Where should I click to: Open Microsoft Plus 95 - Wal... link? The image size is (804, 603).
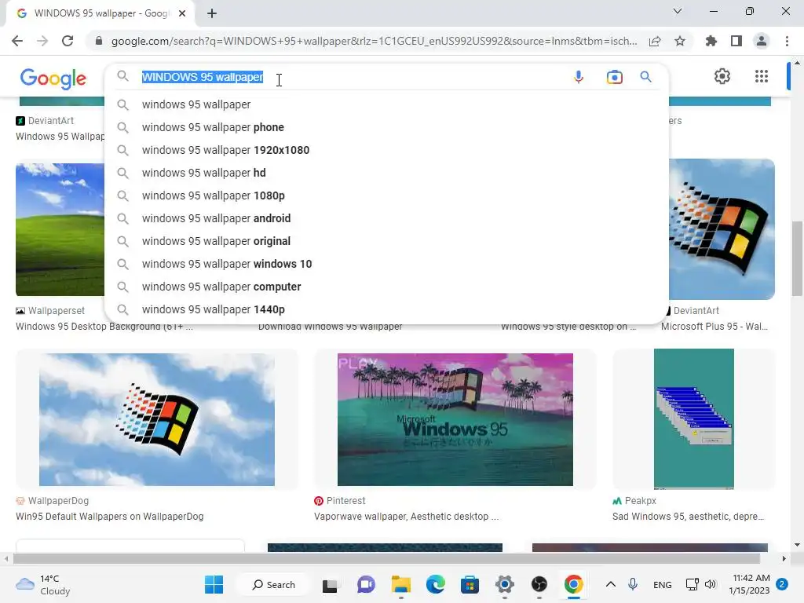point(714,327)
